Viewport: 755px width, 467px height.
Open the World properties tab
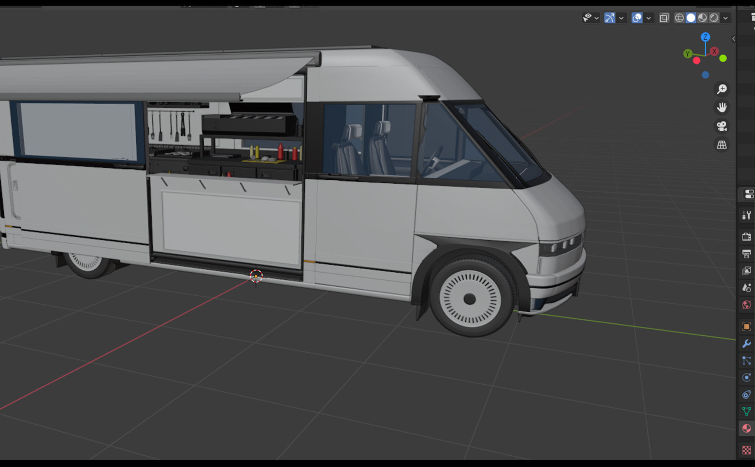[x=746, y=304]
